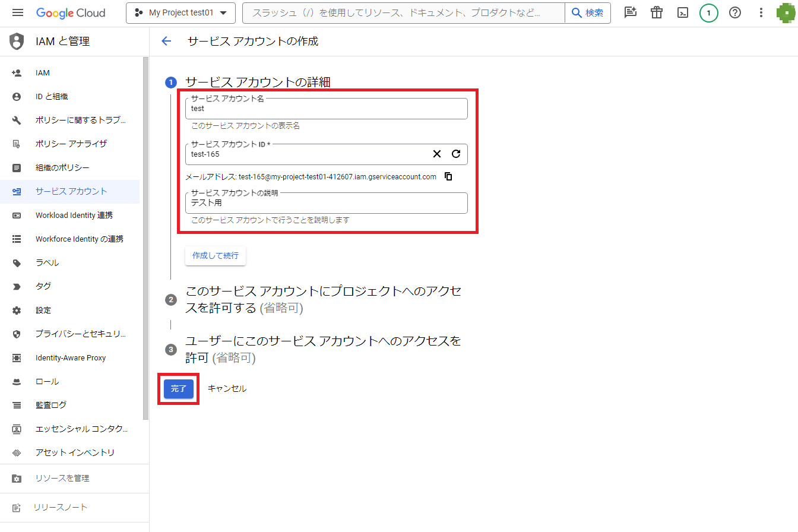Copy the service account email address
798x532 pixels.
[x=449, y=176]
